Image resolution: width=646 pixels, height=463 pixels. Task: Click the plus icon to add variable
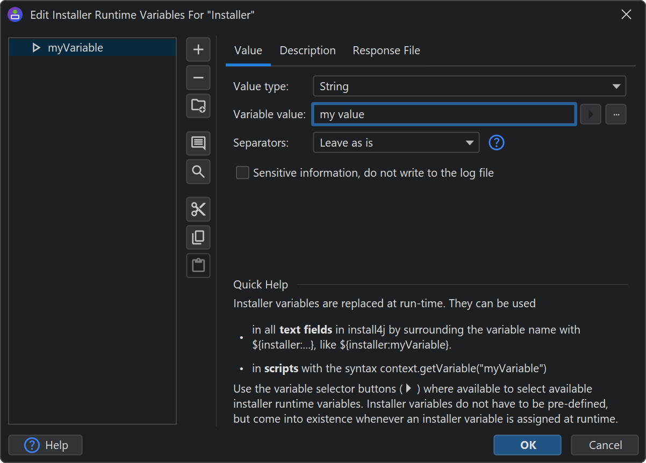[198, 50]
